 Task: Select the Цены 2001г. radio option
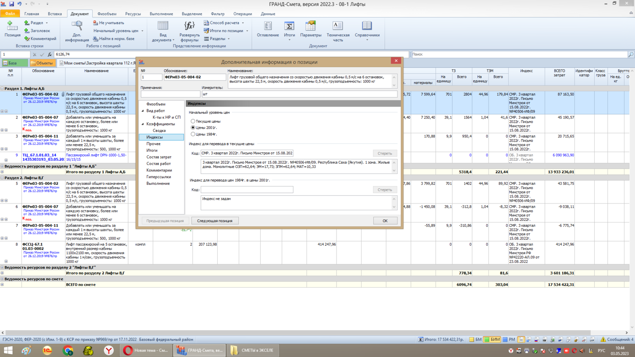coord(193,127)
